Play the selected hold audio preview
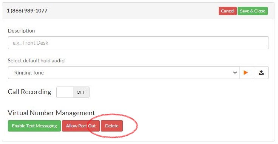Image resolution: width=278 pixels, height=144 pixels. click(x=246, y=73)
